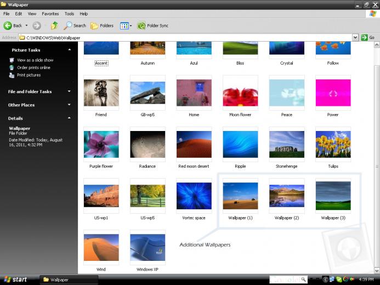
Task: Expand the address bar dropdown
Action: (x=355, y=37)
